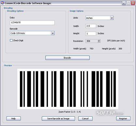Click the Check Digit label text

(x=18, y=40)
